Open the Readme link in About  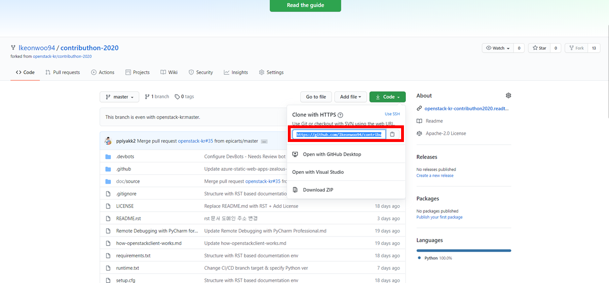(434, 121)
